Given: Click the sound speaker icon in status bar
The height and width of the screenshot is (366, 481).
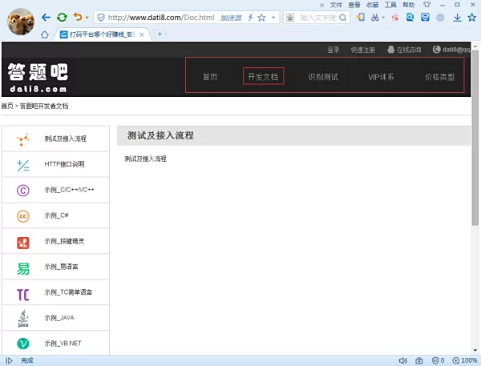Looking at the screenshot, I should point(402,360).
